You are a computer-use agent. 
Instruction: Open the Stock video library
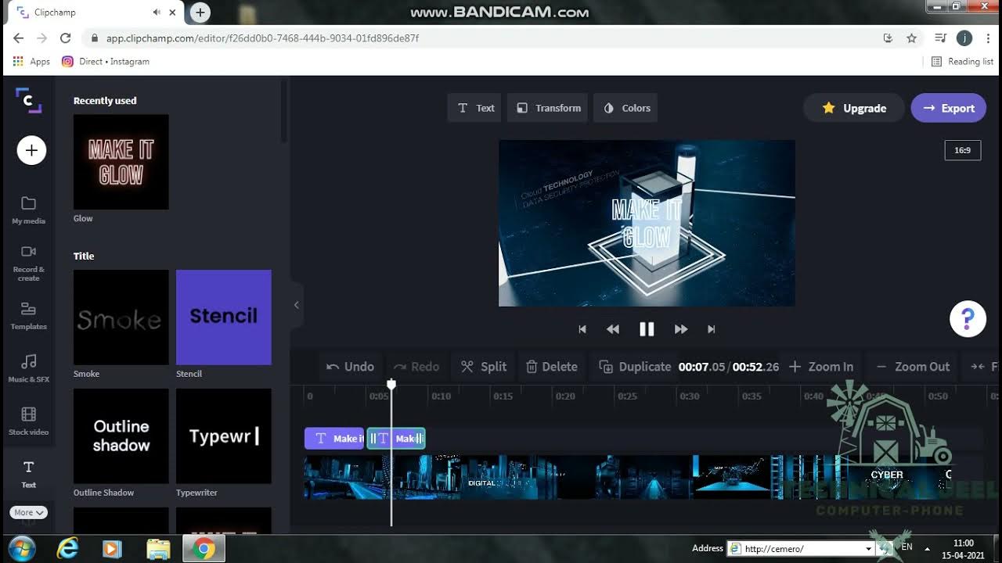tap(28, 421)
